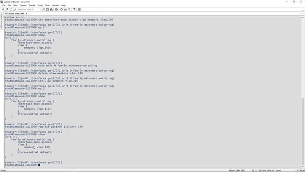
Task: Open the Options menu
Action: (23, 5)
